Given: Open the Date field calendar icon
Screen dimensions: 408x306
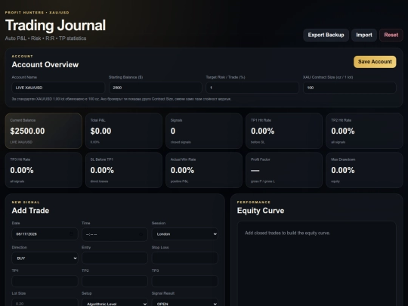Looking at the screenshot, I should coord(71,234).
